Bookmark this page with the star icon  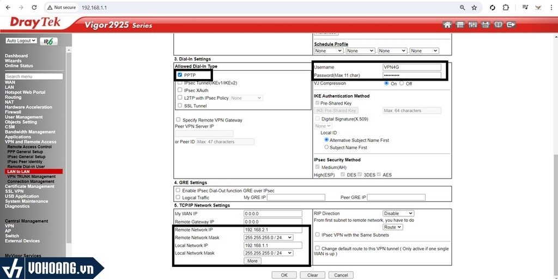(474, 8)
